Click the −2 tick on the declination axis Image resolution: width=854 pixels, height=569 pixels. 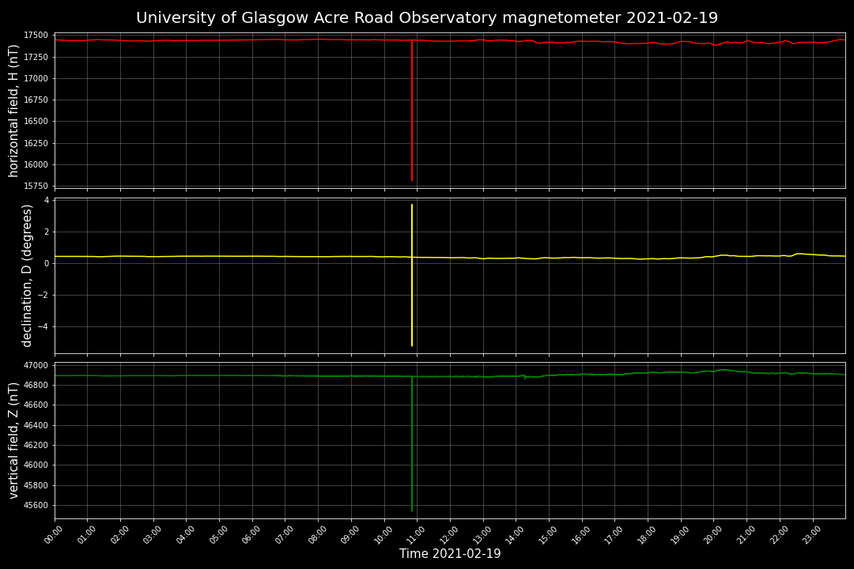[x=43, y=295]
